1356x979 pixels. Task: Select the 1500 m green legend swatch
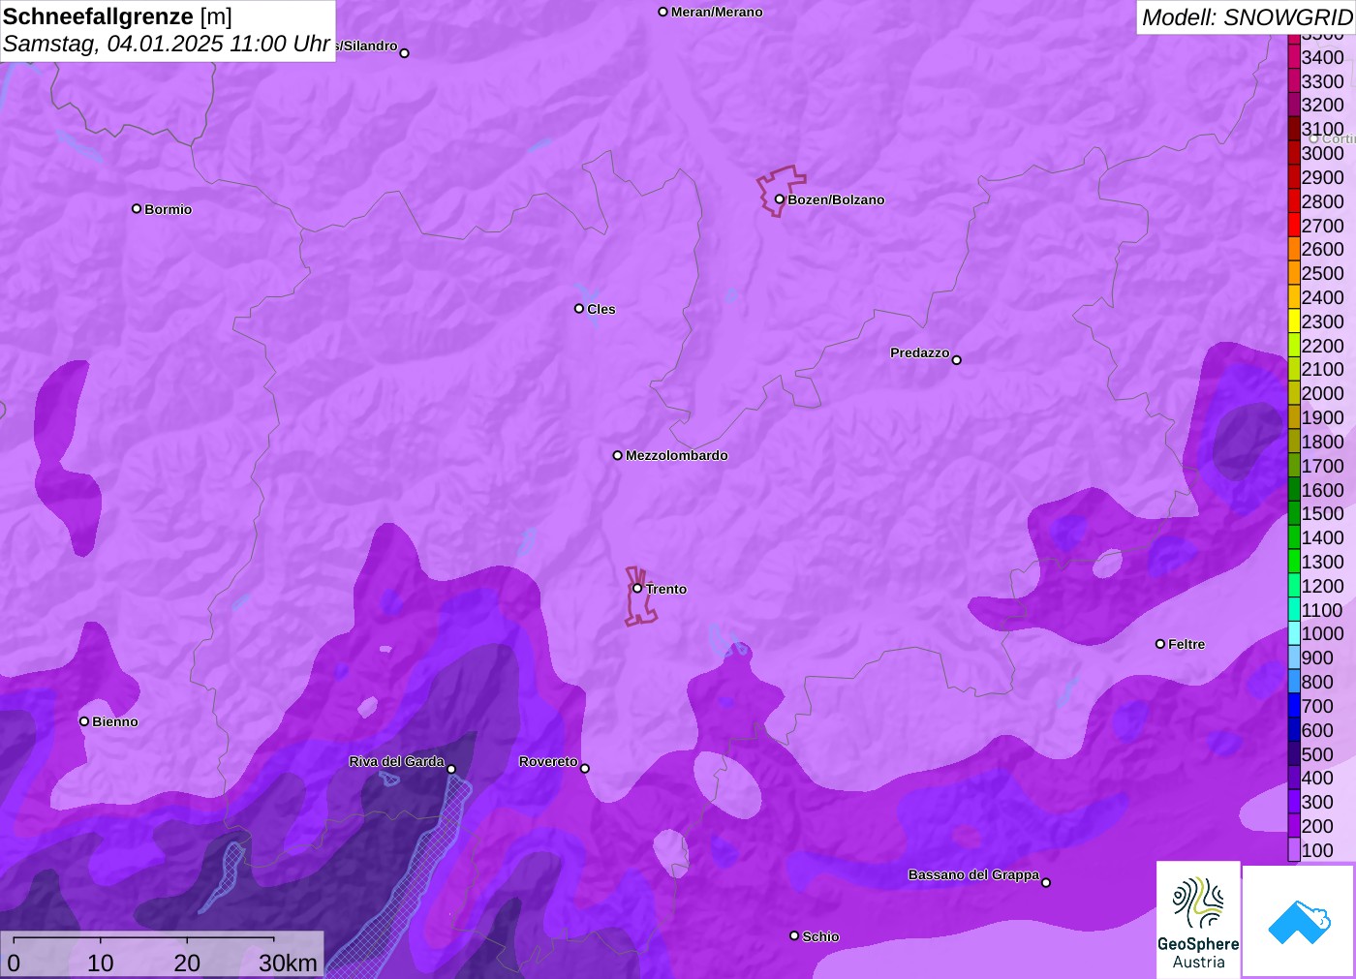(x=1294, y=513)
